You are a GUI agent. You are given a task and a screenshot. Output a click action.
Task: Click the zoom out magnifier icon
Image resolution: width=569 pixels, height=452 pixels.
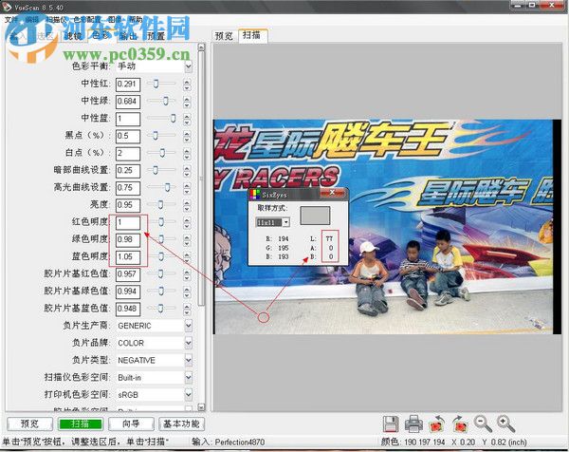click(x=483, y=424)
